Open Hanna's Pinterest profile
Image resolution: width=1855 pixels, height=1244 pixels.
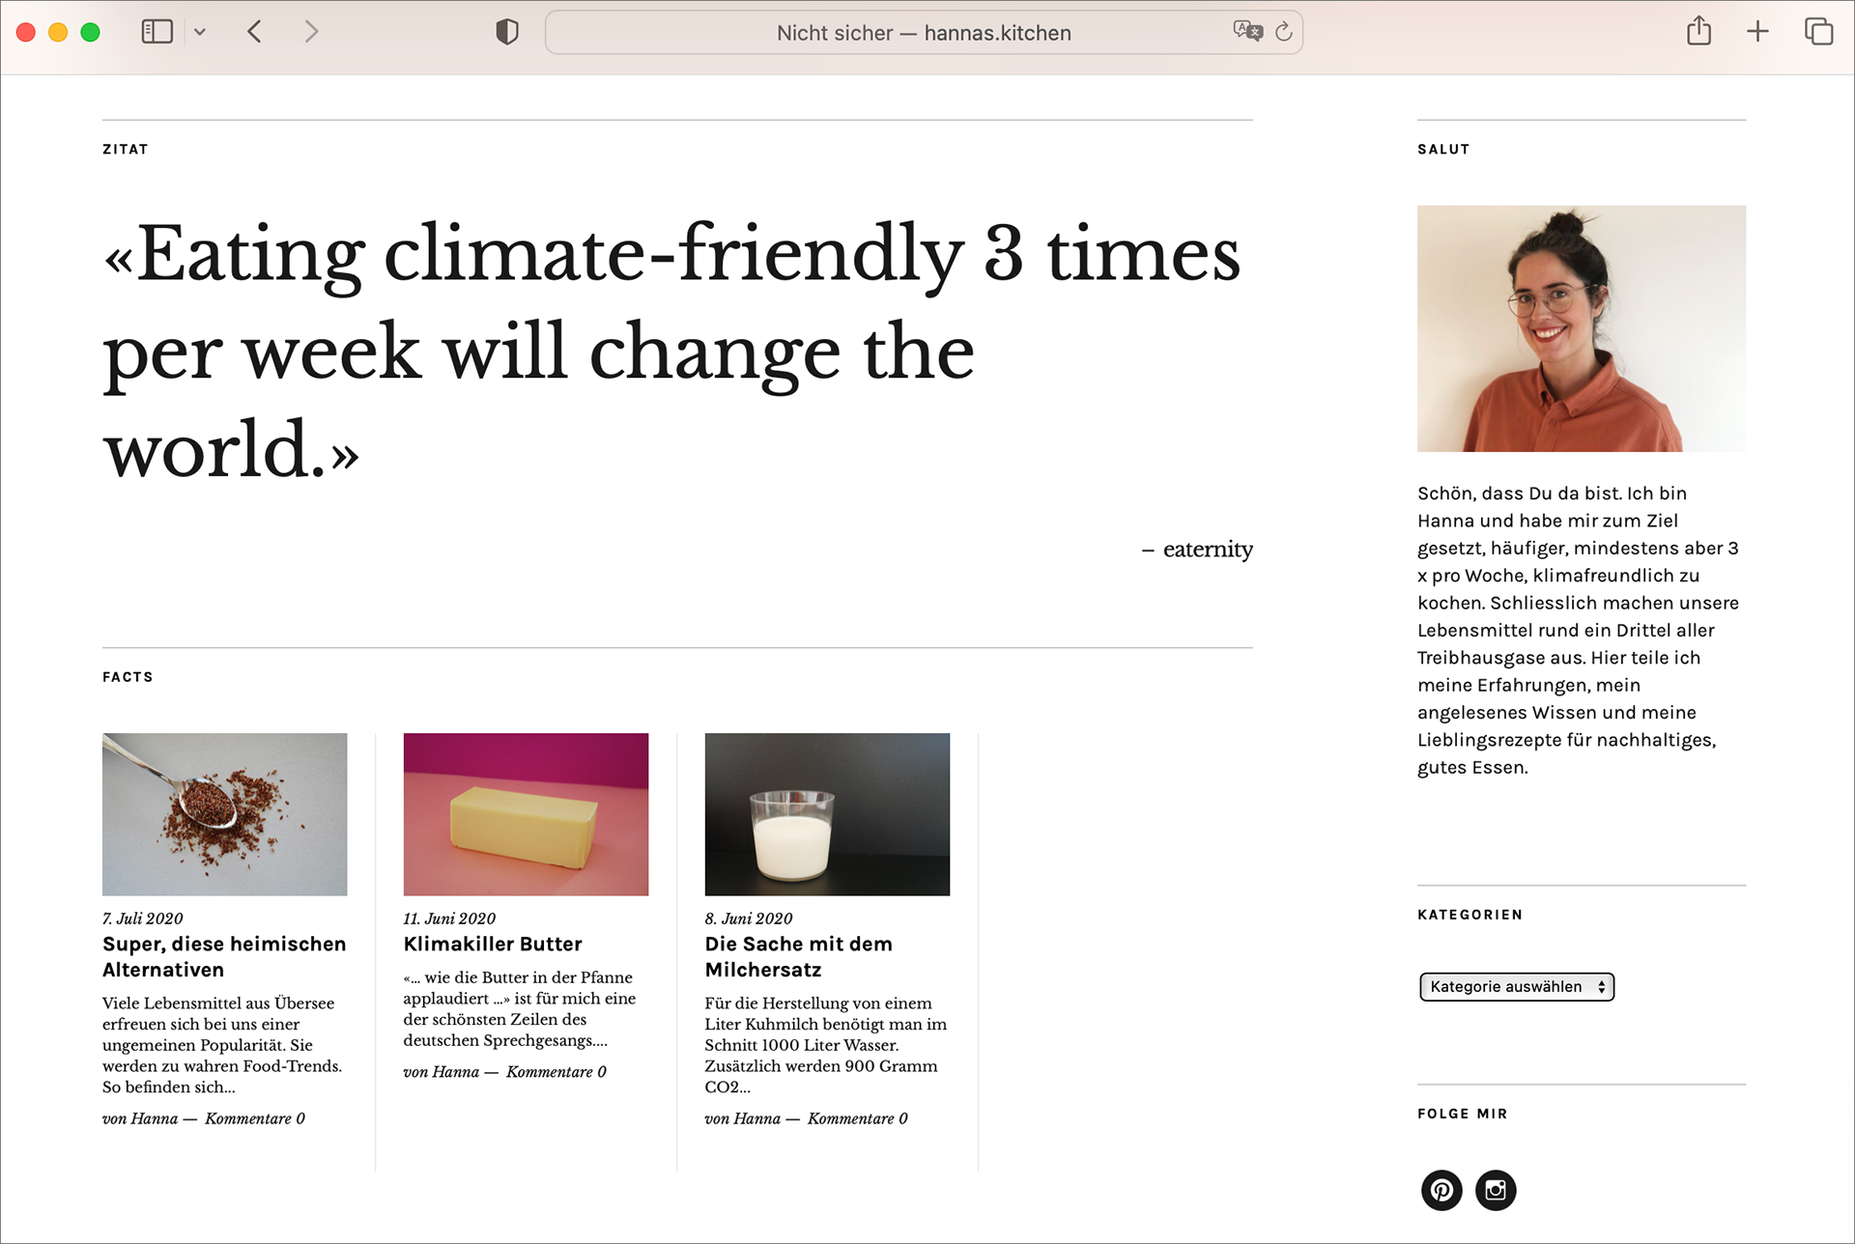(x=1441, y=1190)
